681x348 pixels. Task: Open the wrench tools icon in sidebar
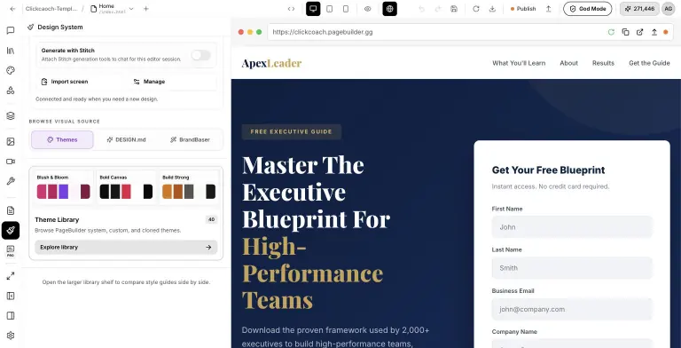pos(11,181)
